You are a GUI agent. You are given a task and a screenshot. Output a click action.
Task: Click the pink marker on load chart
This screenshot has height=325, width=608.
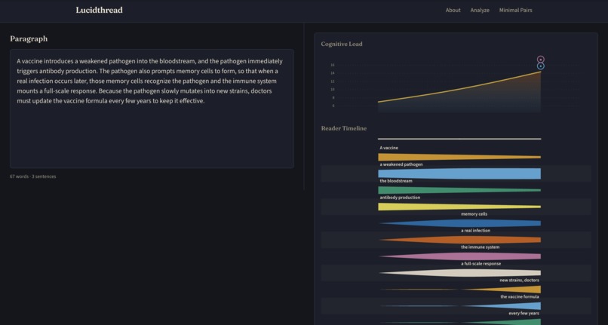(541, 60)
